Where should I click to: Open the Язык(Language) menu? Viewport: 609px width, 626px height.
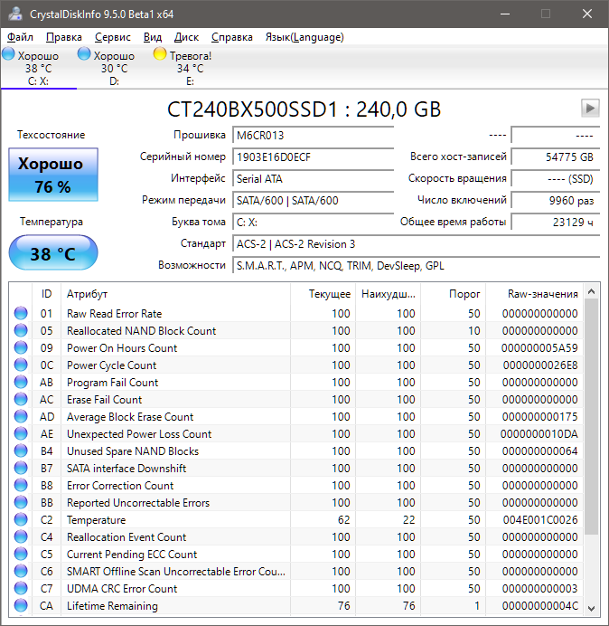[x=304, y=37]
